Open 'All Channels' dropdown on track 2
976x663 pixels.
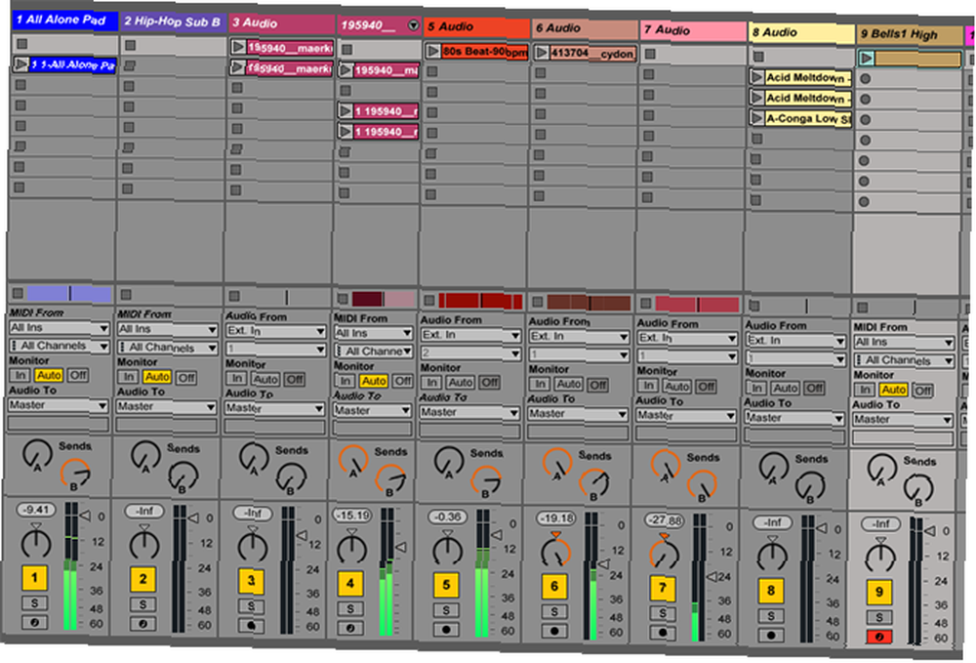pyautogui.click(x=167, y=348)
